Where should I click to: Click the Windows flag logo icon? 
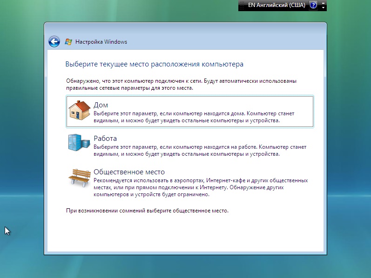tap(68, 42)
